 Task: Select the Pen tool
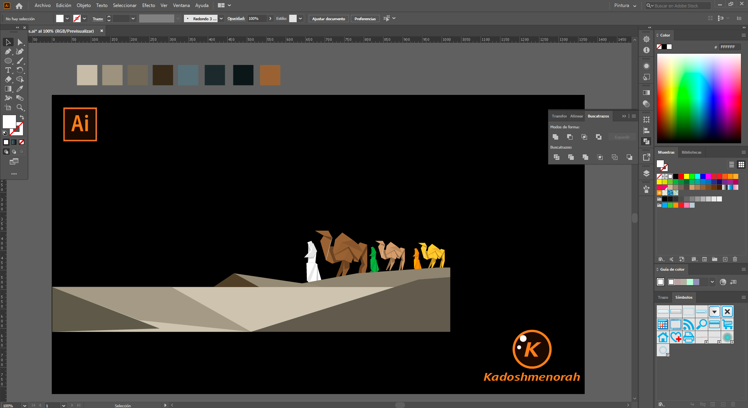[8, 51]
